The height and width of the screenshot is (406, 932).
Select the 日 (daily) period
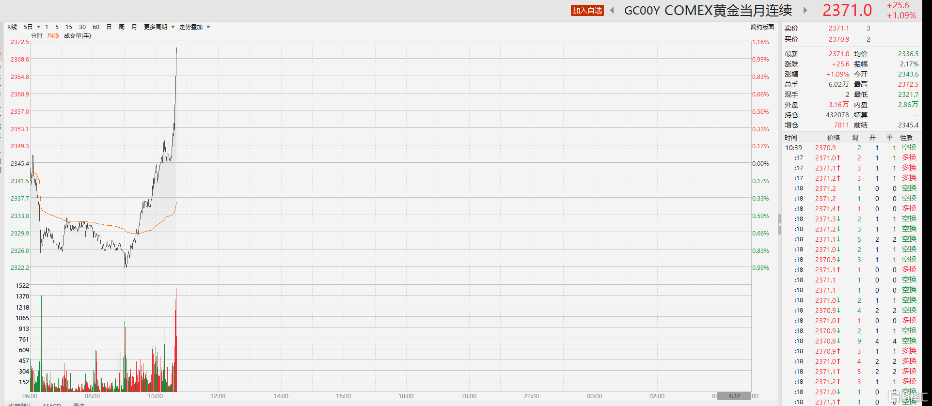pyautogui.click(x=109, y=27)
